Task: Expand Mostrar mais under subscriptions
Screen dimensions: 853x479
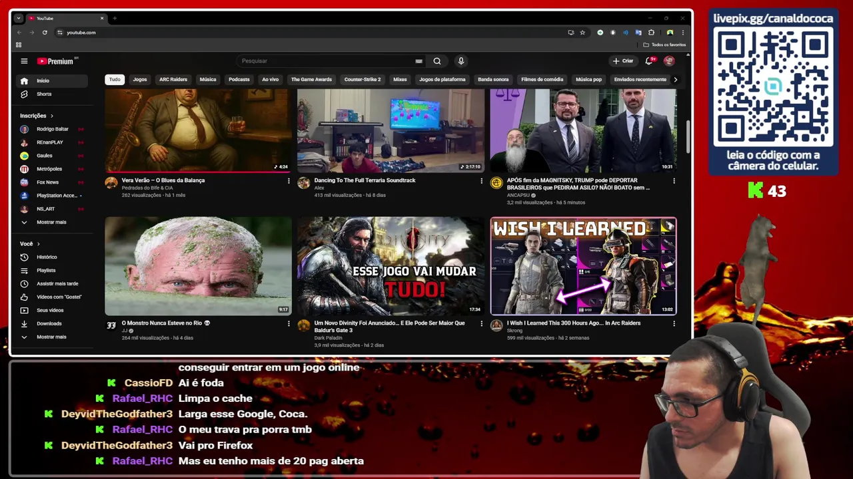Action: point(52,222)
